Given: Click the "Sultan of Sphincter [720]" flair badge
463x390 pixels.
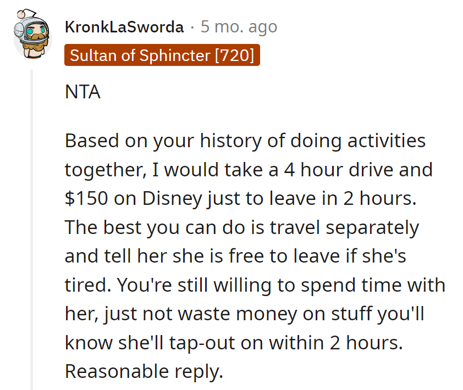Looking at the screenshot, I should point(162,55).
